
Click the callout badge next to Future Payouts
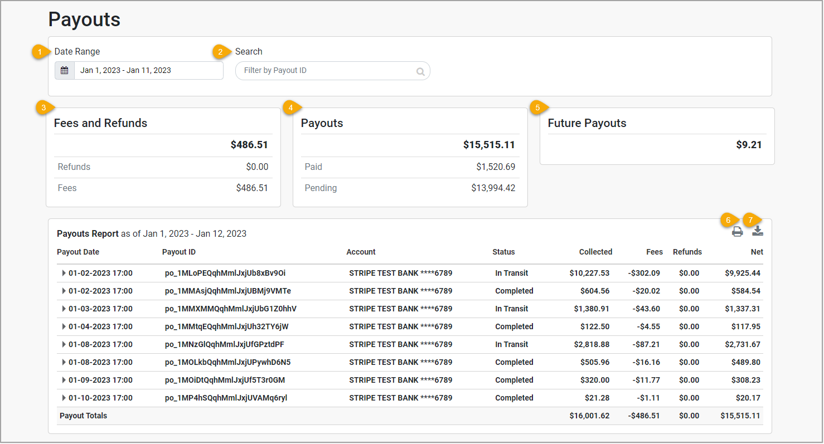538,107
